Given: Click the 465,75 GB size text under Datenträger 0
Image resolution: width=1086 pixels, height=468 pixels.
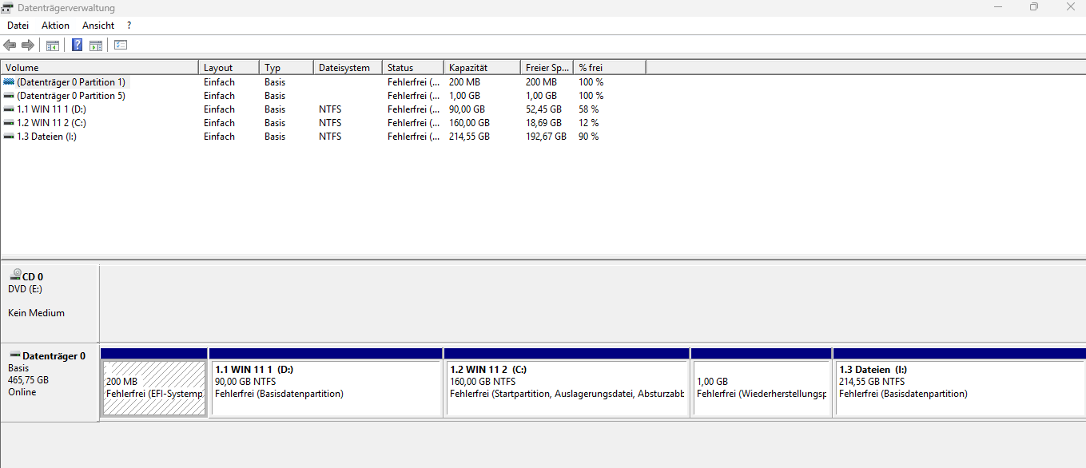Looking at the screenshot, I should tap(28, 380).
